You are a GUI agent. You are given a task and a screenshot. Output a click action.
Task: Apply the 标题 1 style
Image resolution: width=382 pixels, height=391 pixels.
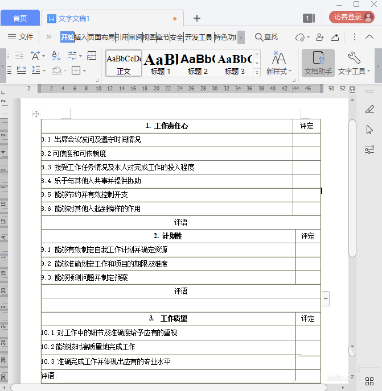(x=161, y=63)
